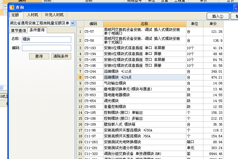Select 安装8位模块式信息插座 单口 屏蔽 row
238x159 pixels.
tap(150, 54)
